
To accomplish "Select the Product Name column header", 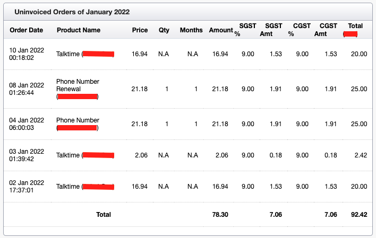I will [78, 30].
